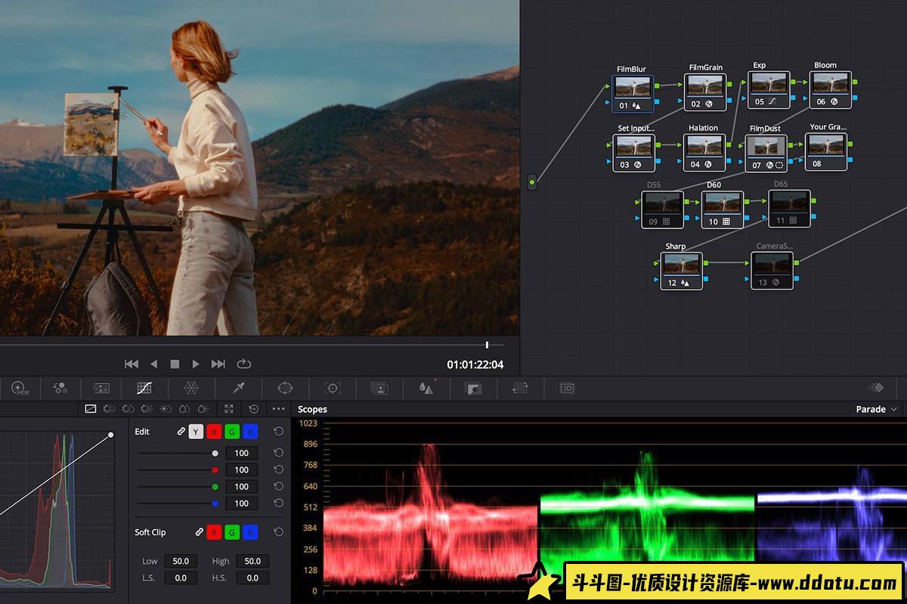
Task: Open the HDR color wheels palette
Action: [19, 388]
